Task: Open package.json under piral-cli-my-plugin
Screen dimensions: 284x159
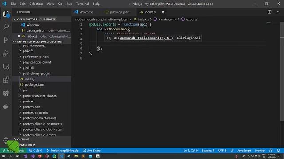Action: click(x=34, y=84)
